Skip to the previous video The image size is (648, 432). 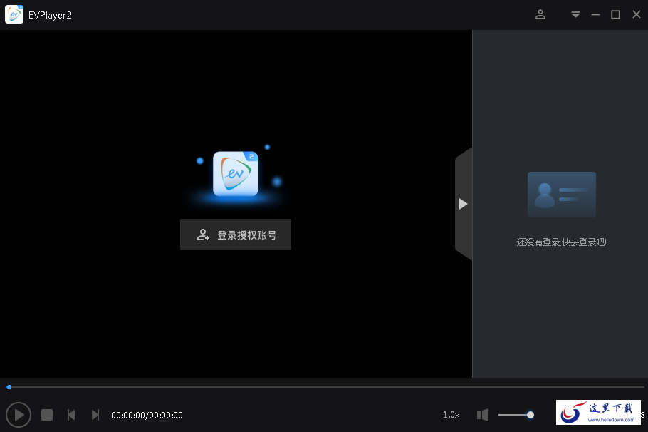(x=71, y=415)
